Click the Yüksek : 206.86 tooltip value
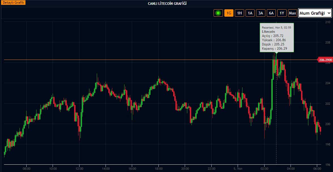333x172 pixels. coord(274,40)
